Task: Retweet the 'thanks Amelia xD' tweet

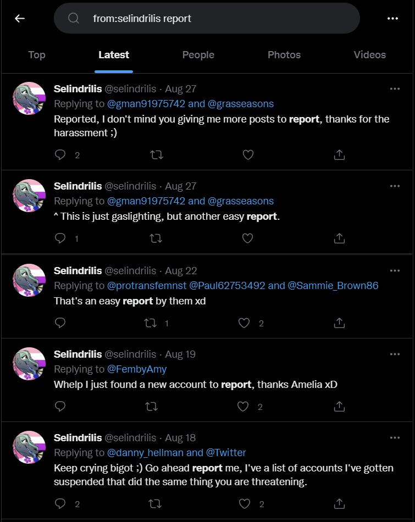Action: (x=152, y=407)
